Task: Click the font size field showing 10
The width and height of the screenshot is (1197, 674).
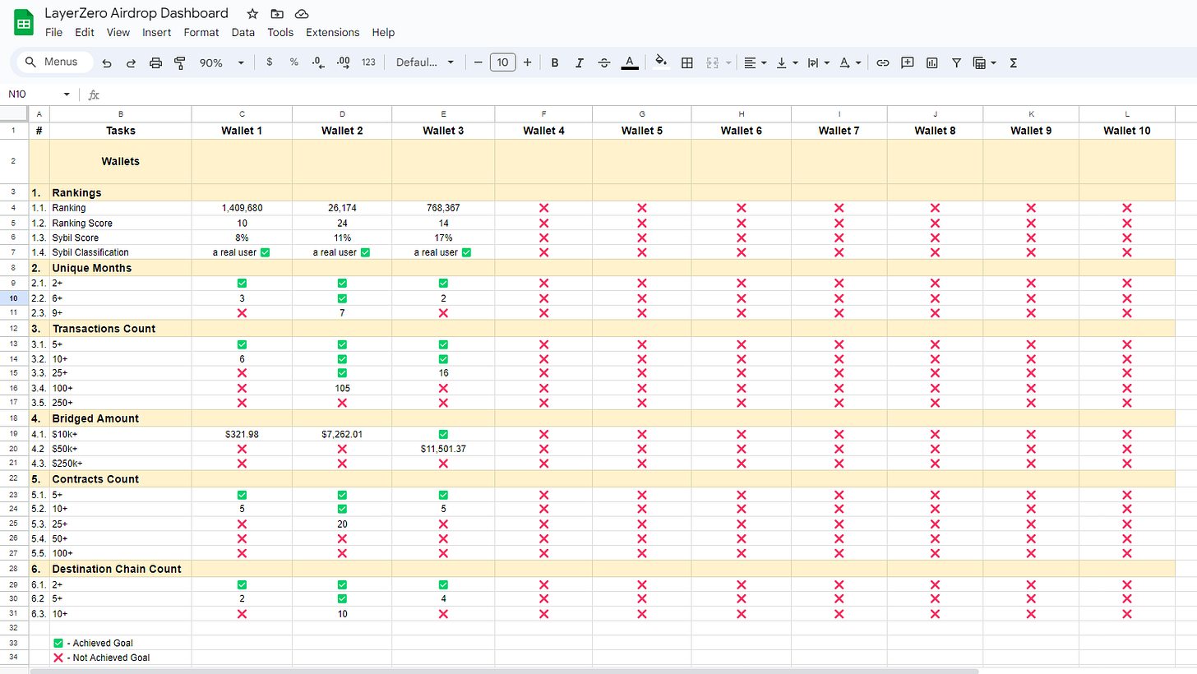Action: coord(502,62)
